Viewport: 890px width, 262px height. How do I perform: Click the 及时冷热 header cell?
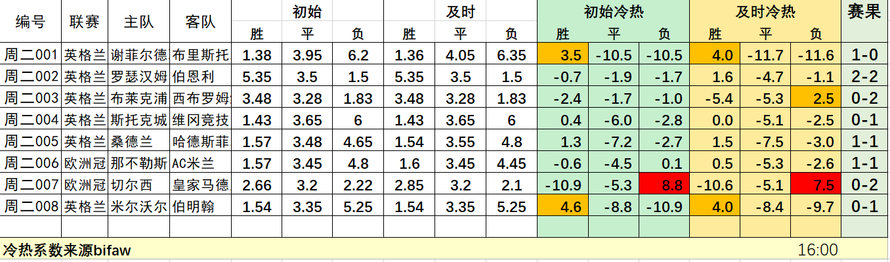coord(766,11)
